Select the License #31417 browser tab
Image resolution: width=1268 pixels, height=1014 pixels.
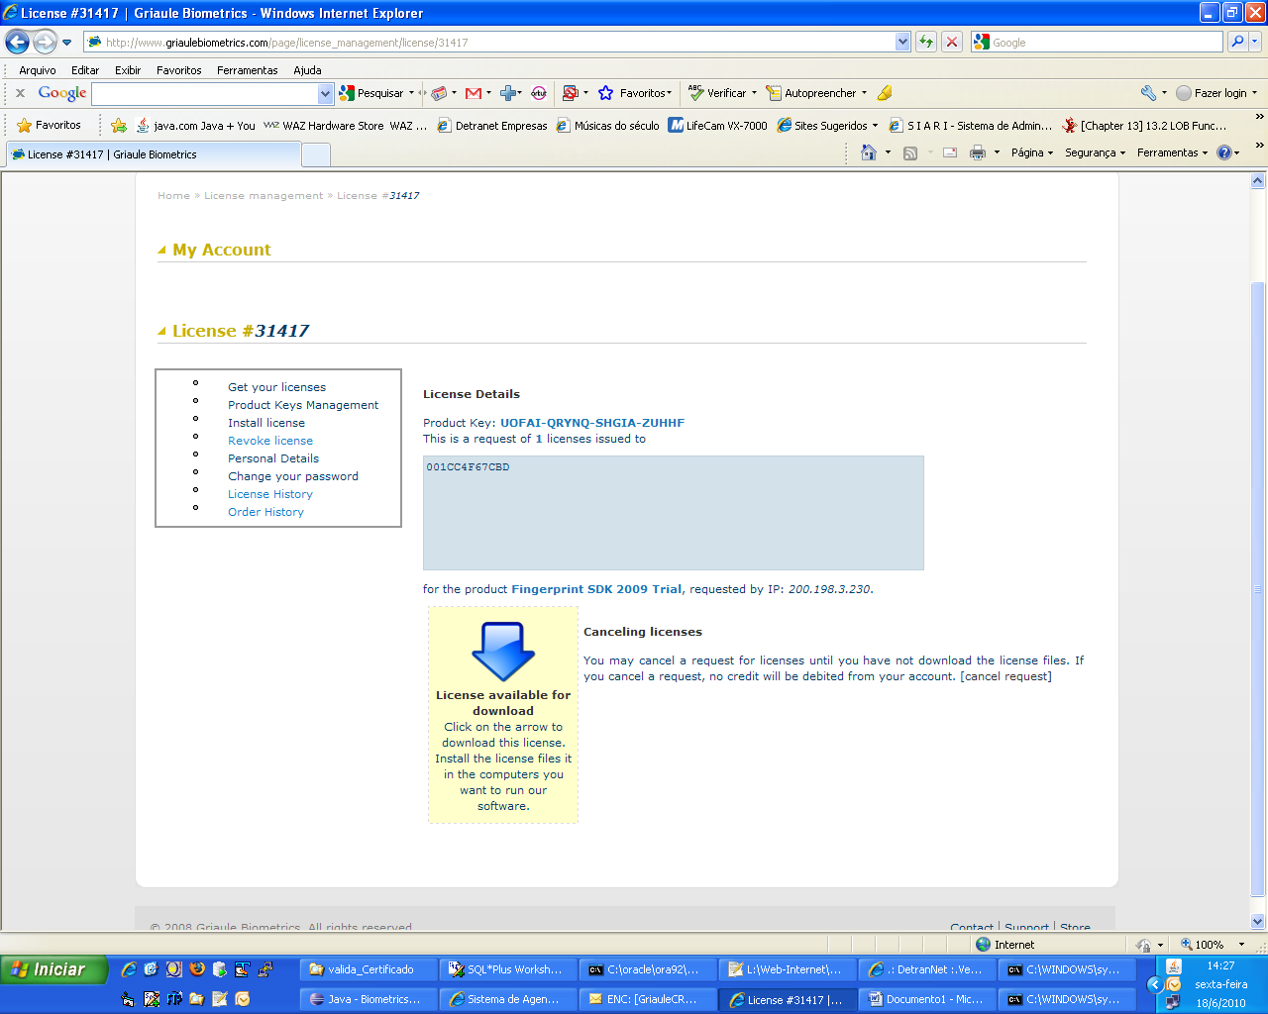[x=154, y=154]
